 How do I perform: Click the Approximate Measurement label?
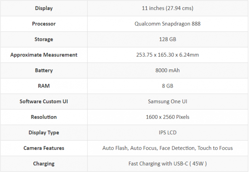coord(44,55)
